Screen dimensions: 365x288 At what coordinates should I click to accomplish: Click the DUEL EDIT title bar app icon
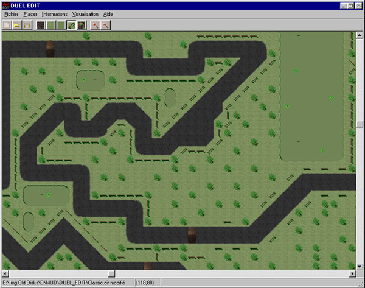tap(6, 5)
